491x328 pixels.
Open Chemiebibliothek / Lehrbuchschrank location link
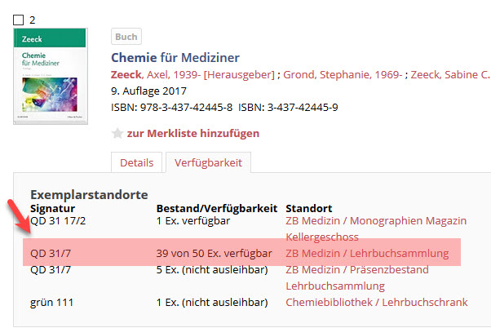(376, 303)
